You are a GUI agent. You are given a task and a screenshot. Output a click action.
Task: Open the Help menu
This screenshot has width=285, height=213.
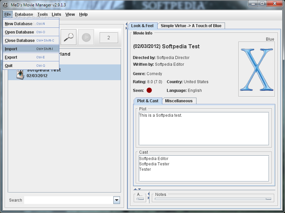click(x=83, y=14)
